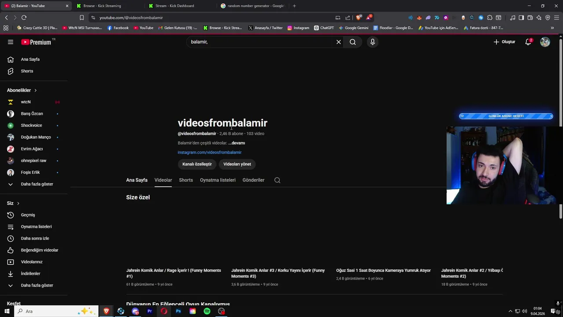Click Kanalı özelleştir button

coord(197,164)
